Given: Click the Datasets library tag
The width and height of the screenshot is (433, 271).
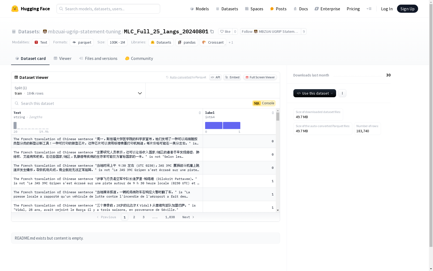Looking at the screenshot, I should 161,42.
